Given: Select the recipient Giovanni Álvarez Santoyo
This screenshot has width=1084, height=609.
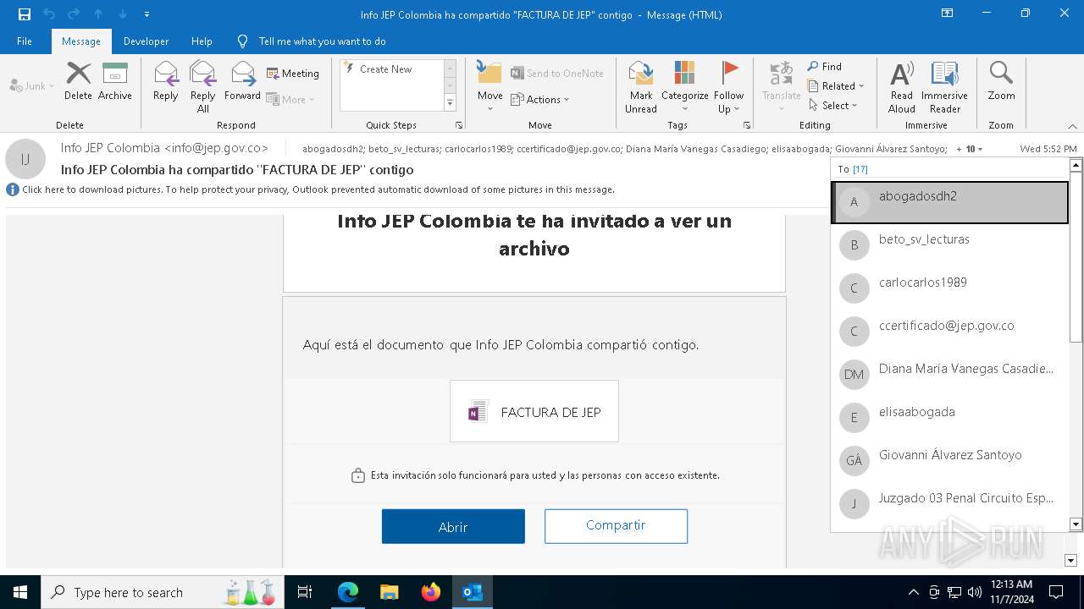Looking at the screenshot, I should click(950, 461).
